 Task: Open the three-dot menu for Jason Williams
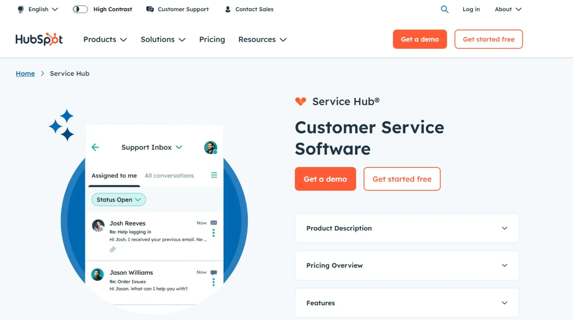point(213,282)
